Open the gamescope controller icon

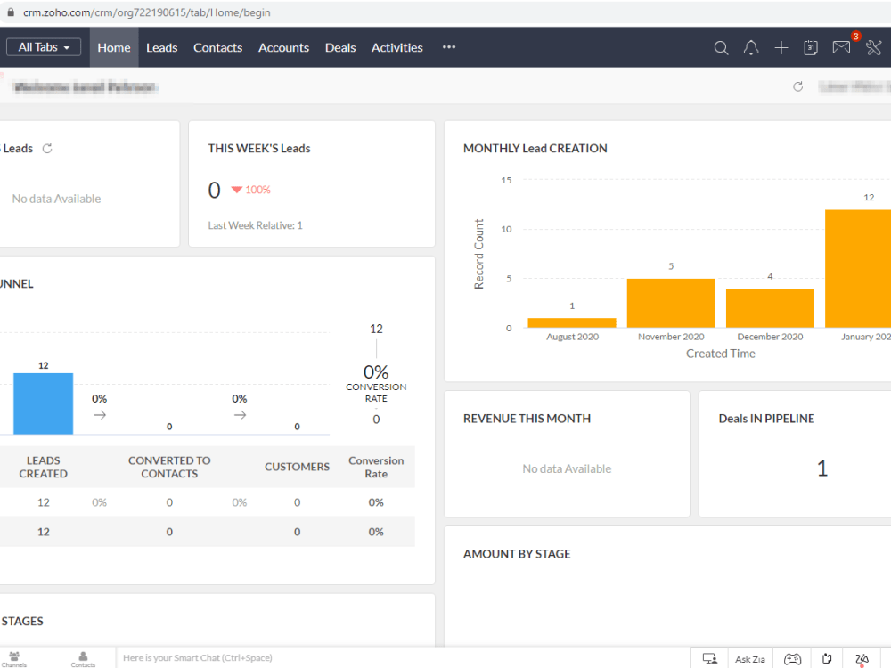click(792, 659)
